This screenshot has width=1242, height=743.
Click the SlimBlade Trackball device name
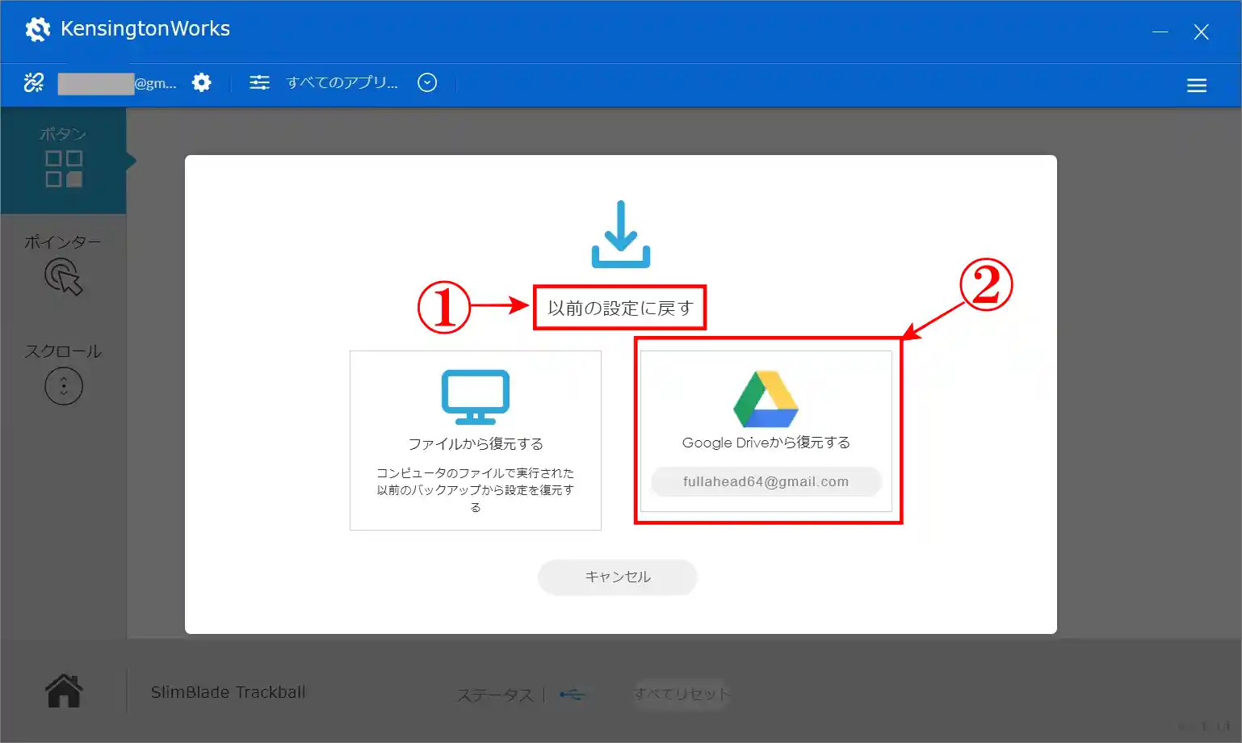pos(229,692)
